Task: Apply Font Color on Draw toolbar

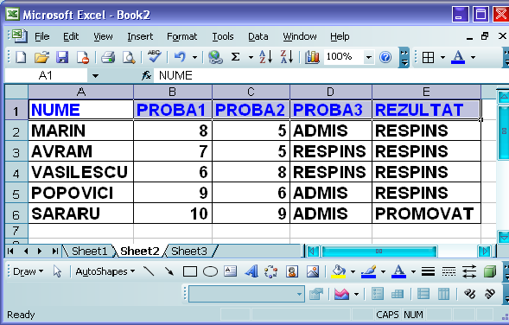Action: click(x=398, y=271)
